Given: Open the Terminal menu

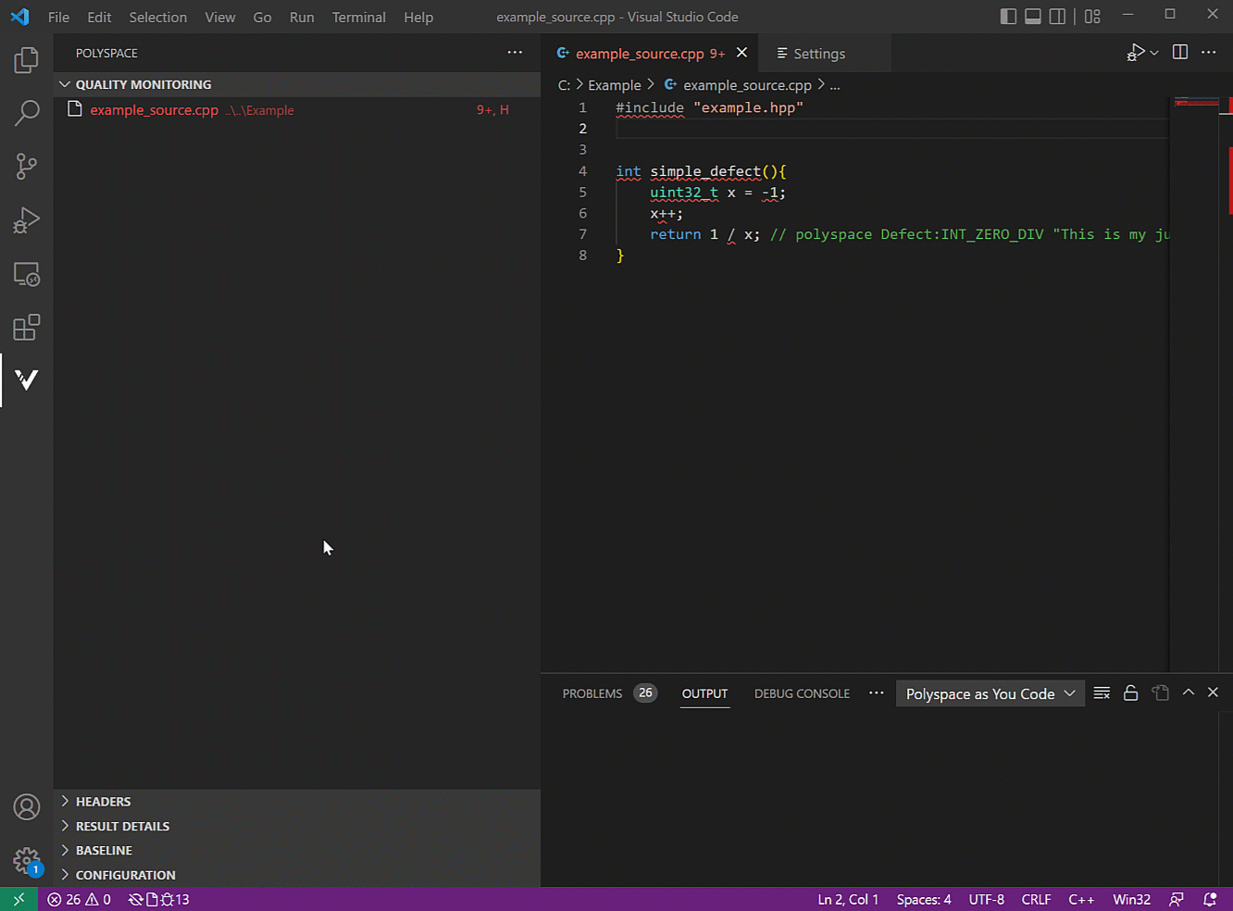Looking at the screenshot, I should pyautogui.click(x=358, y=17).
